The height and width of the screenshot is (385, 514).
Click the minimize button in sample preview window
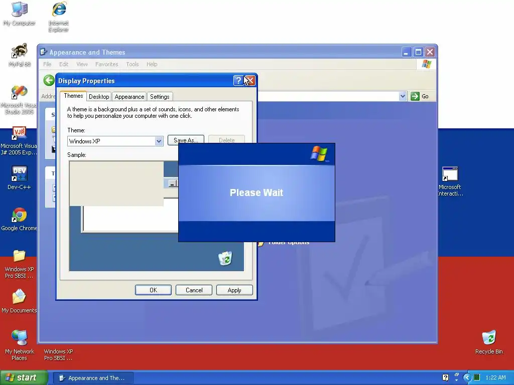[x=173, y=183]
